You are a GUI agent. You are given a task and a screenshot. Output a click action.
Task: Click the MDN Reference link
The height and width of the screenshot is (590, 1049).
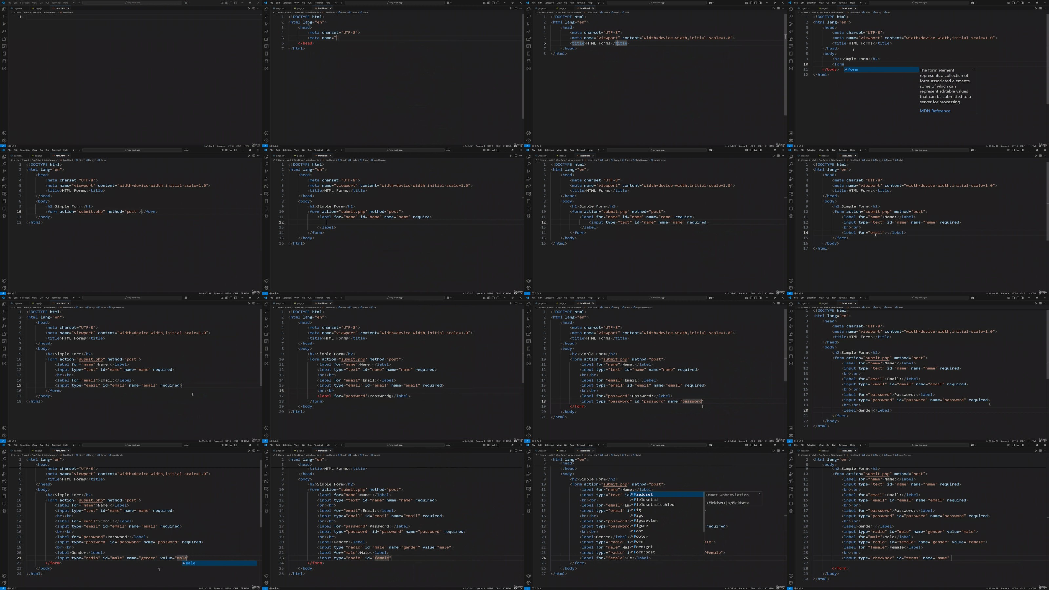[935, 111]
